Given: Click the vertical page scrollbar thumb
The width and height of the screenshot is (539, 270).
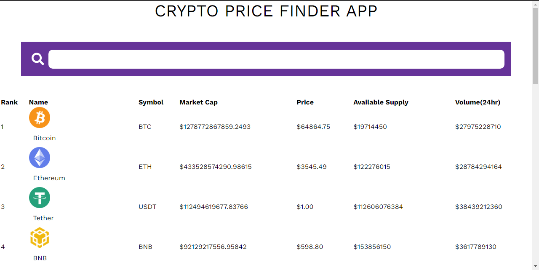Looking at the screenshot, I should tap(535, 45).
